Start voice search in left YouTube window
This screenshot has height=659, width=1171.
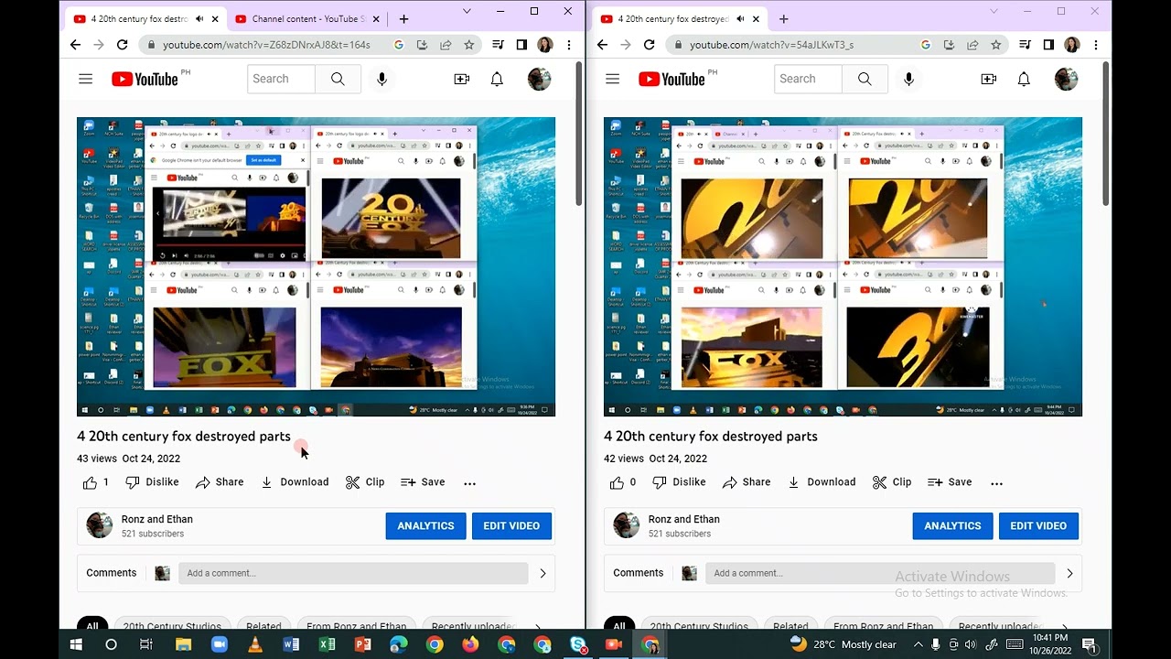click(381, 80)
